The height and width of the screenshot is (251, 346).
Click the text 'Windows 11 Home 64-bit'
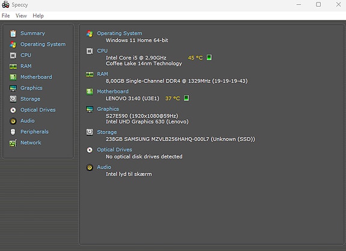click(x=137, y=40)
